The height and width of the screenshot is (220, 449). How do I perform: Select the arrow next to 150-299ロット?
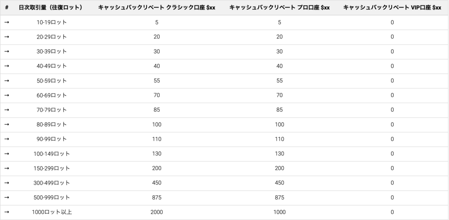click(7, 168)
